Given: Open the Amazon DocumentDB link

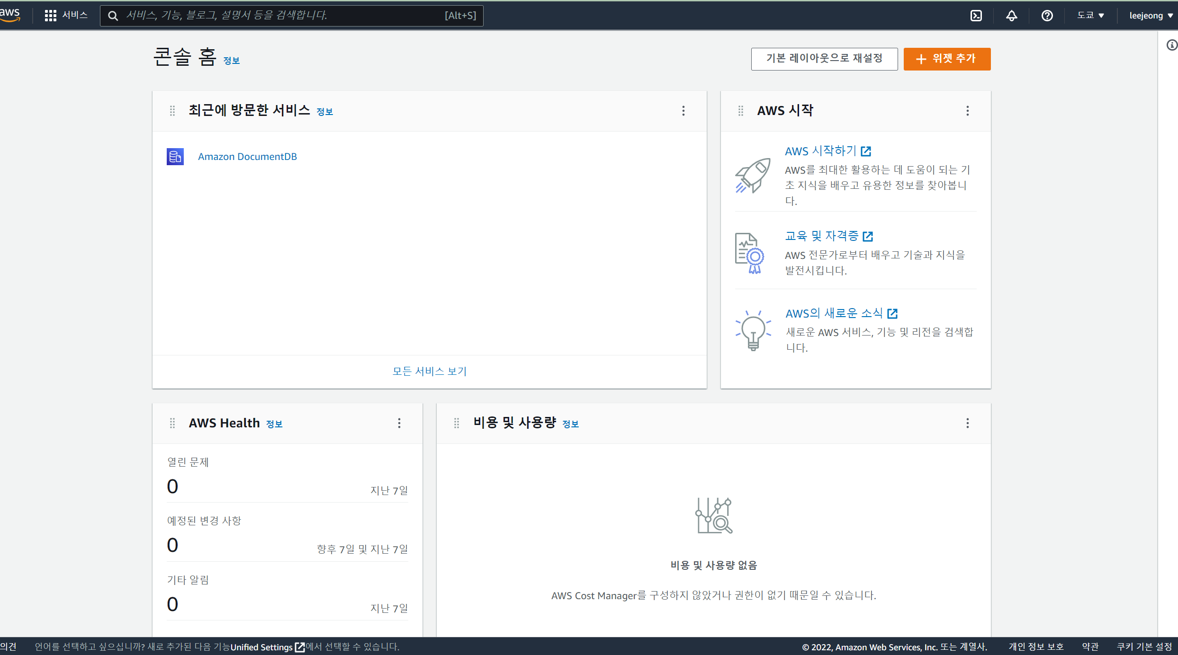Looking at the screenshot, I should click(x=247, y=157).
